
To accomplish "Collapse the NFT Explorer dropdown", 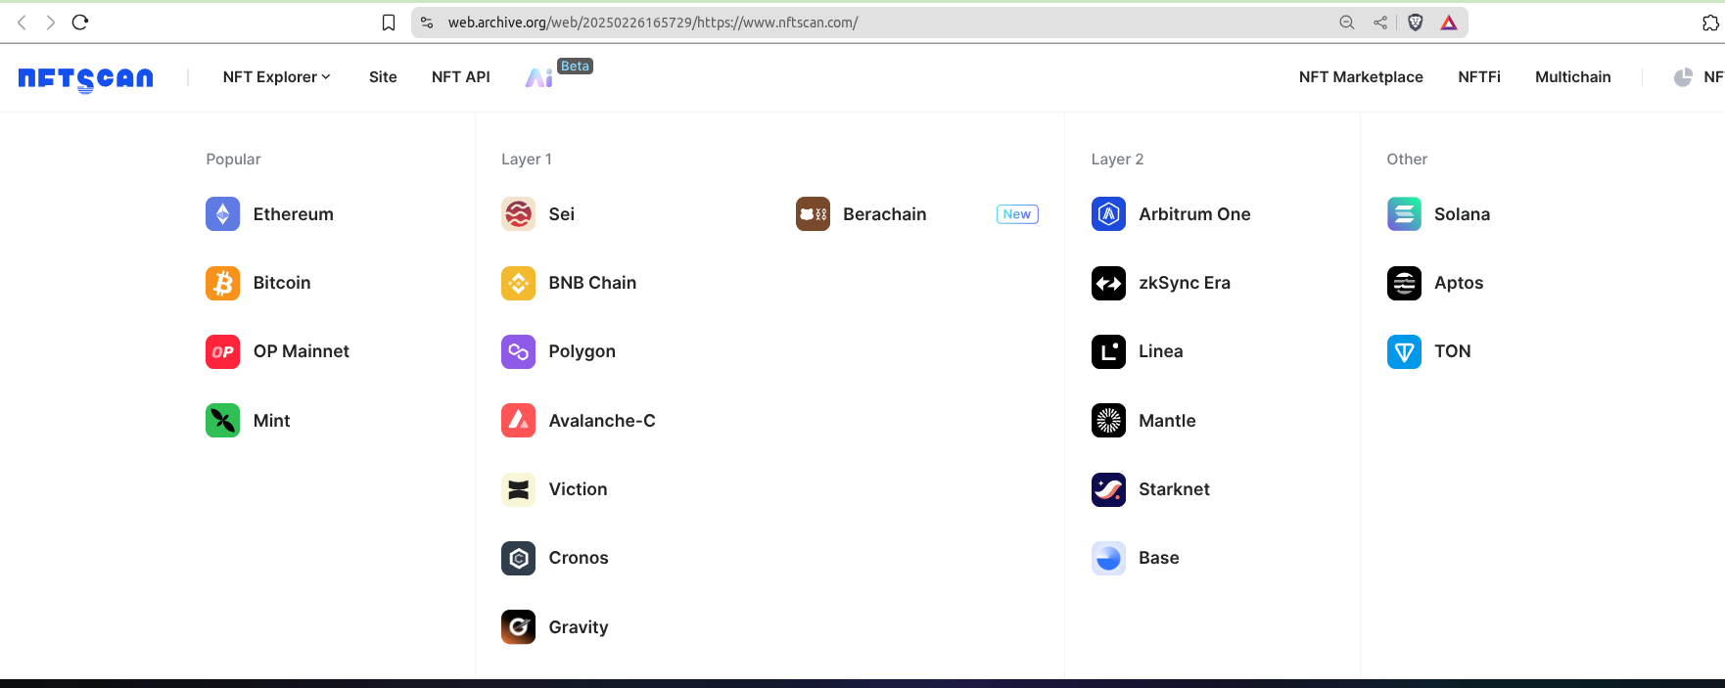I will (x=277, y=77).
